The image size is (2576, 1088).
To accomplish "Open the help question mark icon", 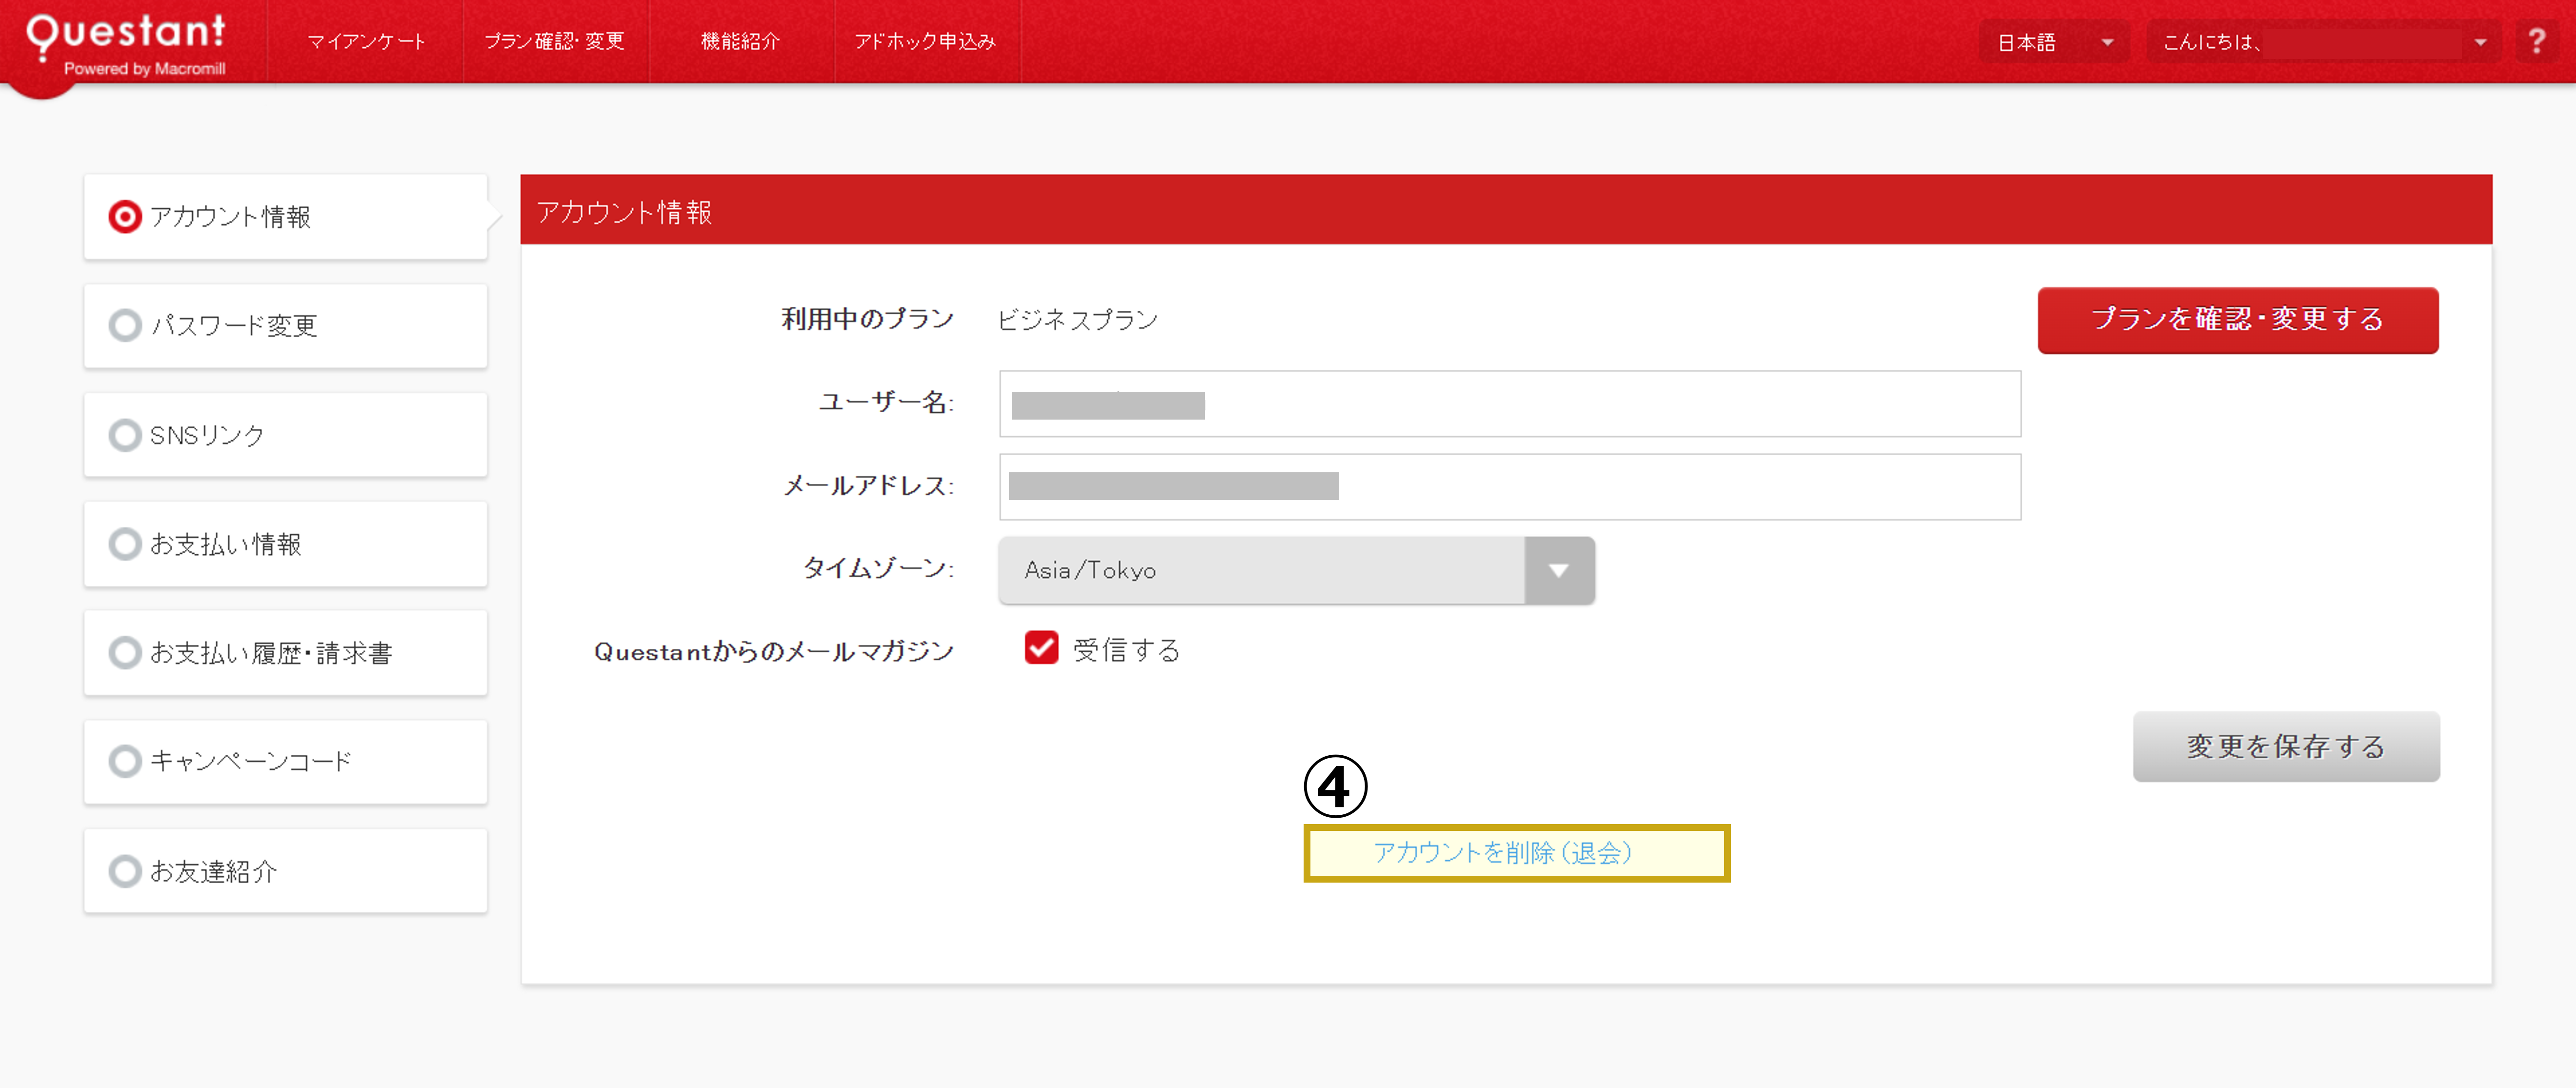I will 2537,42.
